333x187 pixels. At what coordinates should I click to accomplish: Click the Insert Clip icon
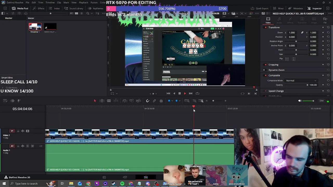point(125,101)
